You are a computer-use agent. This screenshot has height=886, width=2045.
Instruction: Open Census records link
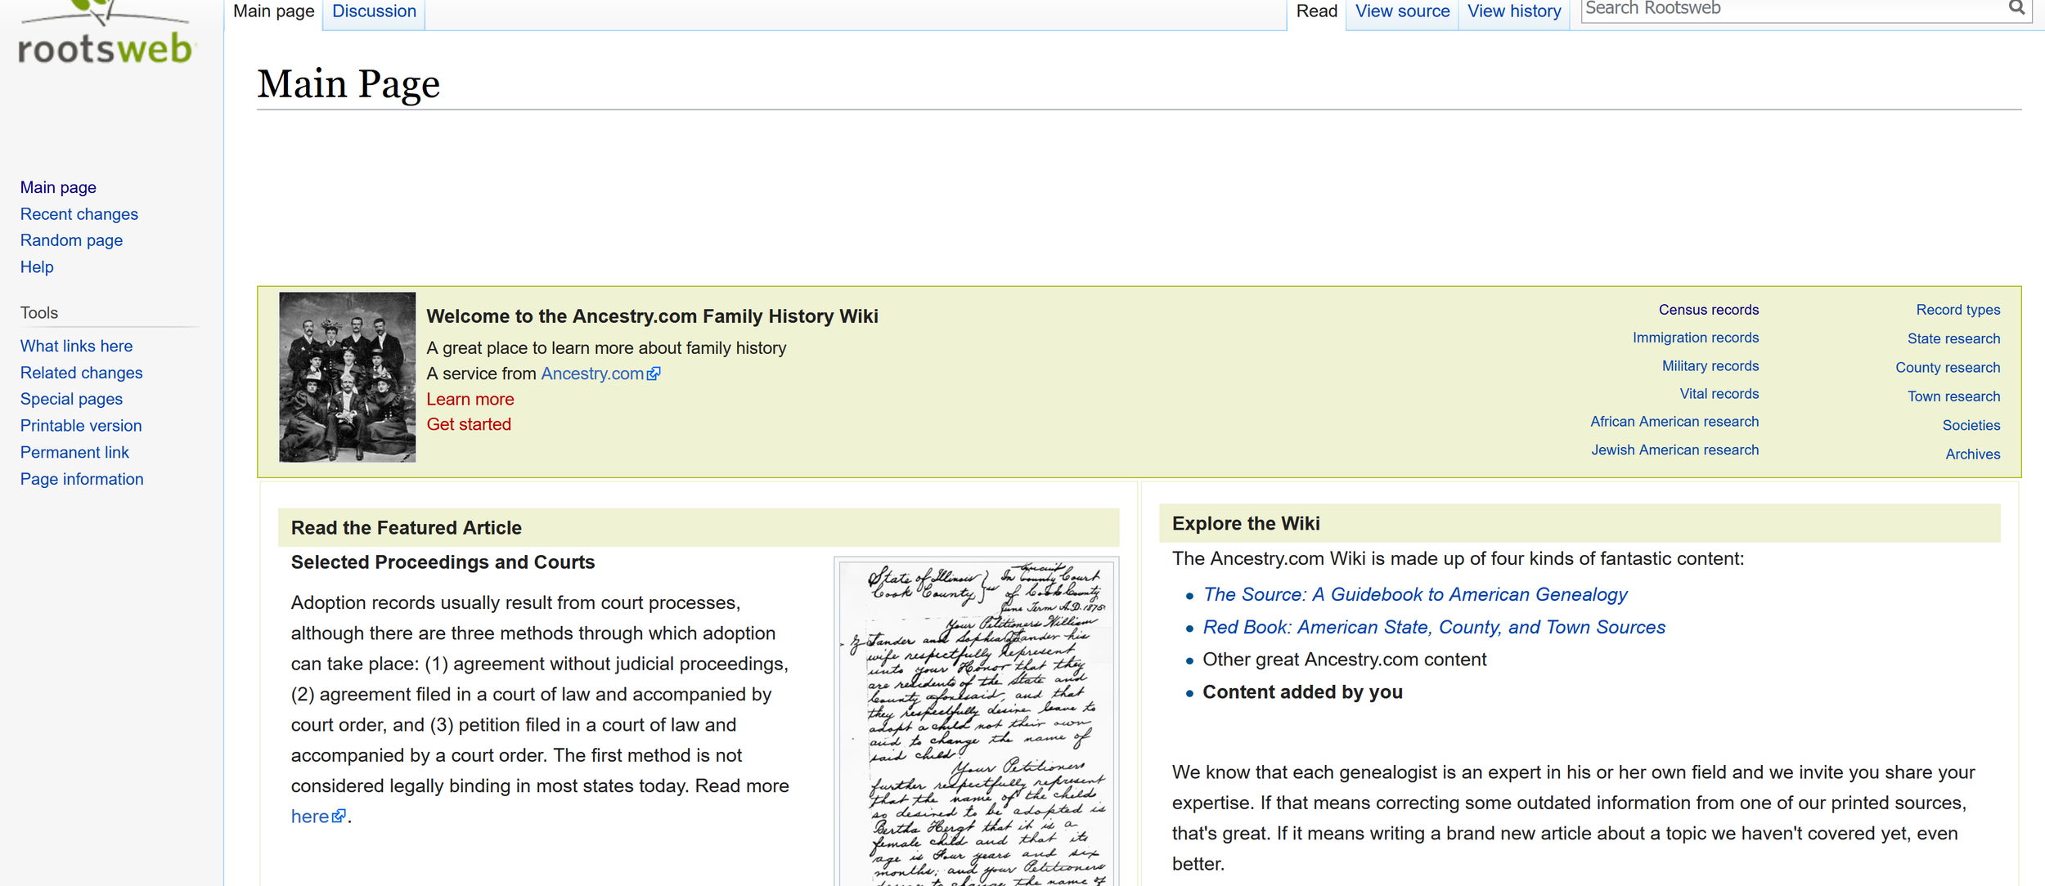pos(1708,310)
